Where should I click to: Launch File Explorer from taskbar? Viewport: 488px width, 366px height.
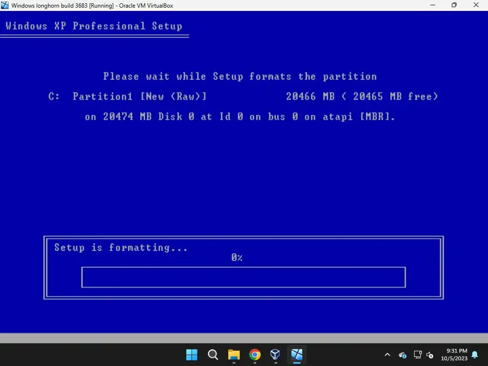(234, 355)
